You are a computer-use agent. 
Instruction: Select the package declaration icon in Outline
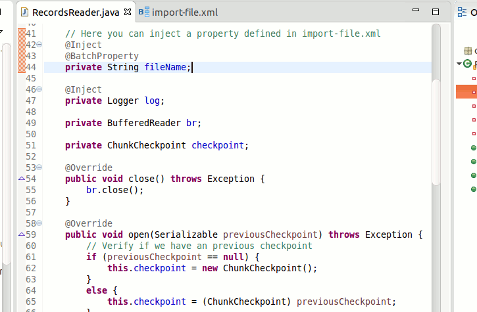click(x=468, y=51)
